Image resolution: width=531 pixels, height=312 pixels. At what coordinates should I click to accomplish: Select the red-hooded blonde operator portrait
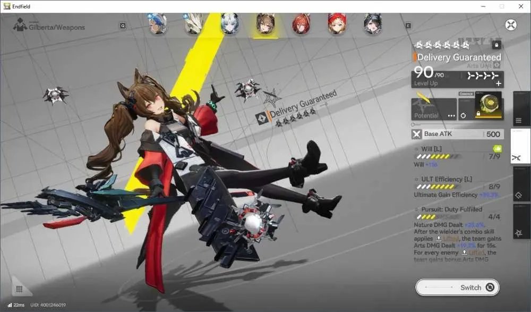337,24
